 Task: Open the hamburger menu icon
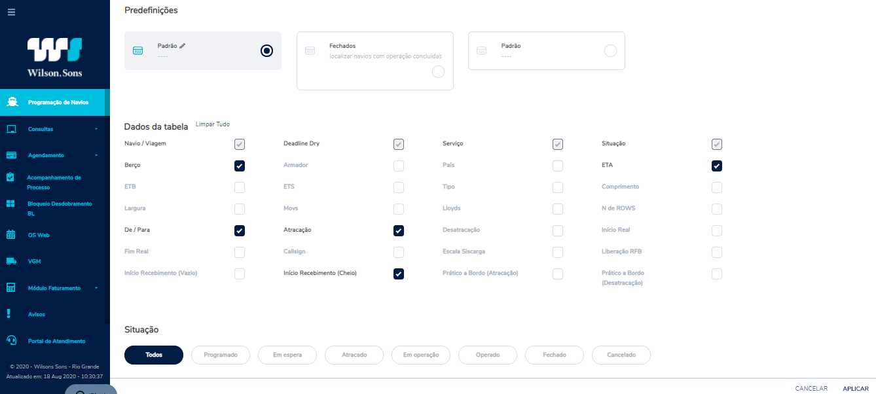tap(11, 12)
